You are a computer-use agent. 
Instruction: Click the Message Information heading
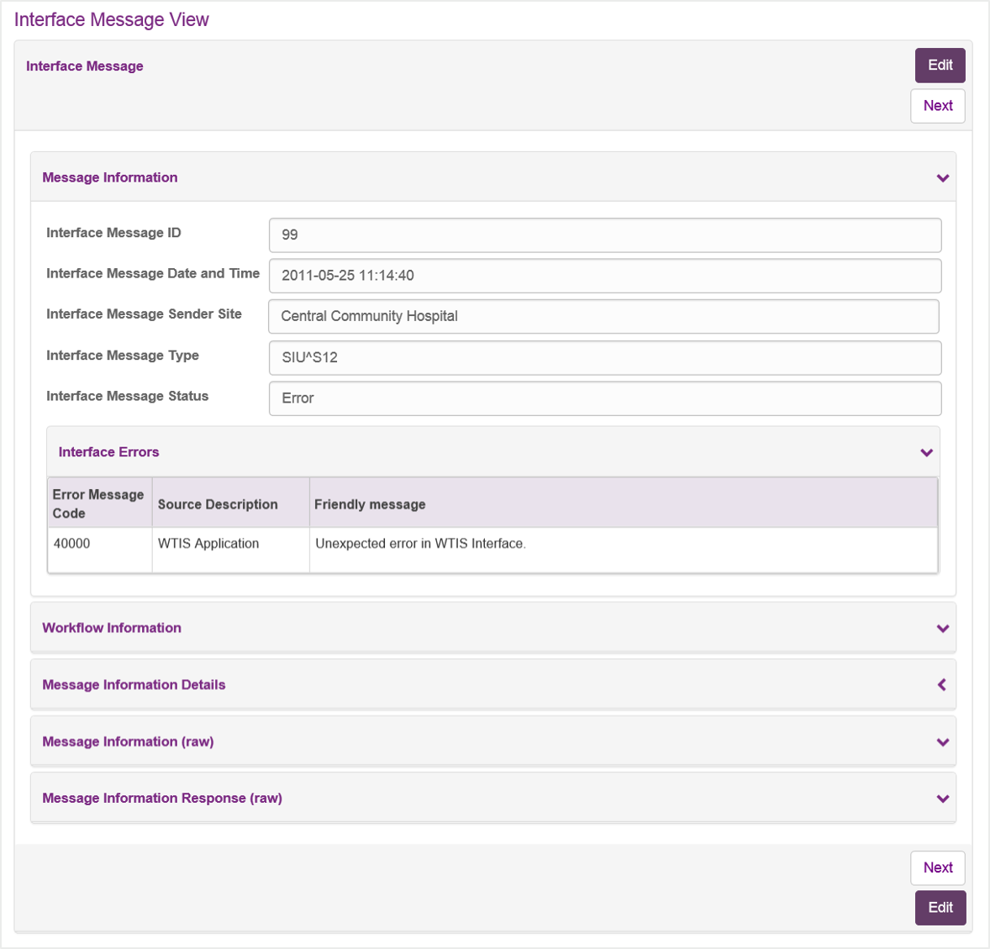coord(110,177)
